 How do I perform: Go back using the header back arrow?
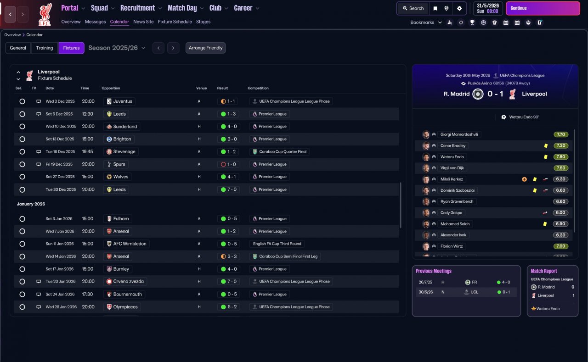point(11,14)
